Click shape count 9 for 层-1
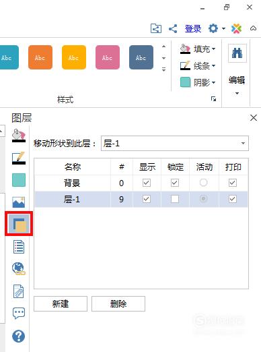Screen dimensions: 261x352 pos(122,199)
